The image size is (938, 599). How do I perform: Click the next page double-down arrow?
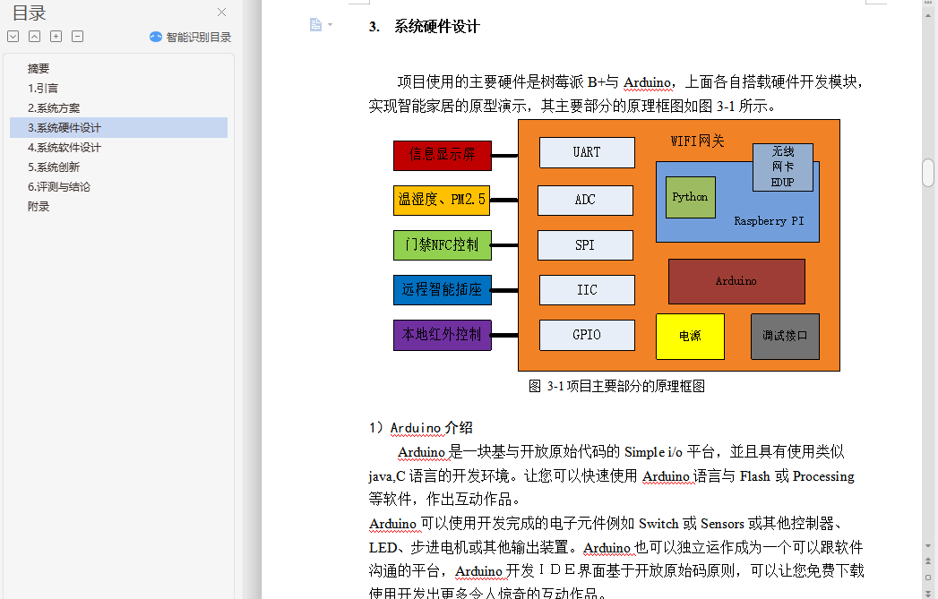pos(928,593)
